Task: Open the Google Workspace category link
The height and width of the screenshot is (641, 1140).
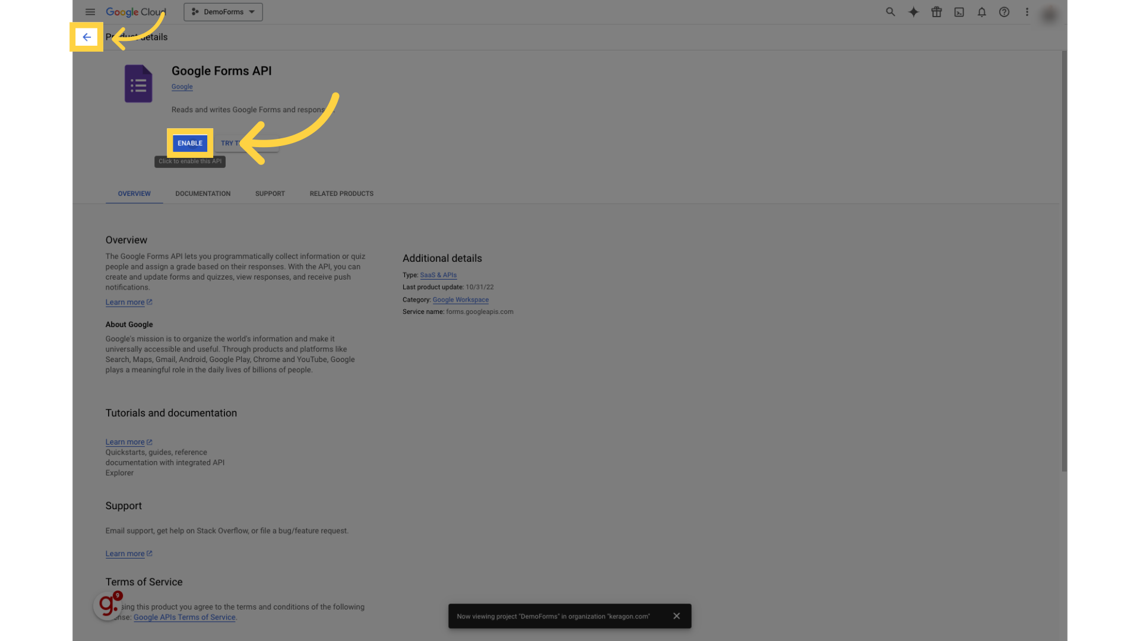Action: (x=461, y=300)
